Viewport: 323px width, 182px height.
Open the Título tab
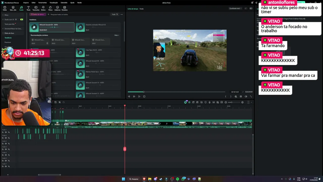(x=28, y=8)
